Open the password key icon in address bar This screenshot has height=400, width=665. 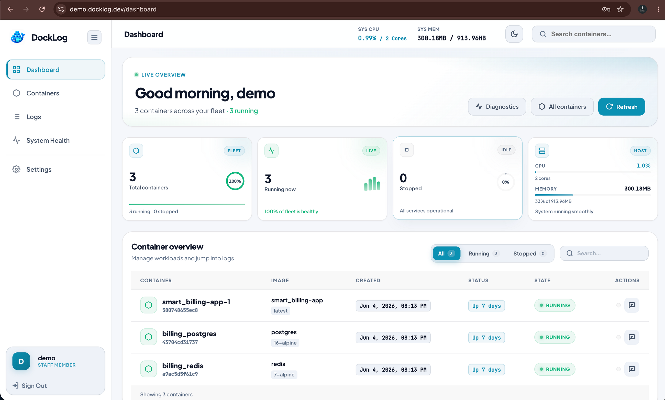606,9
